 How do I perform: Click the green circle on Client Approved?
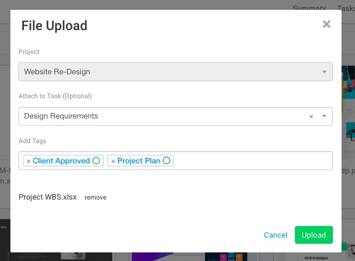[x=96, y=160]
